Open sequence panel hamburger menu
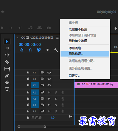 [57, 38]
